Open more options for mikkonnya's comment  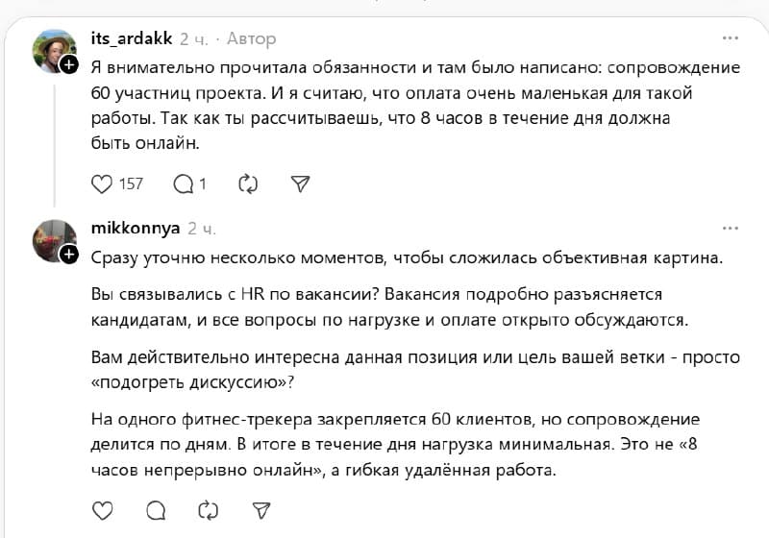(x=731, y=229)
